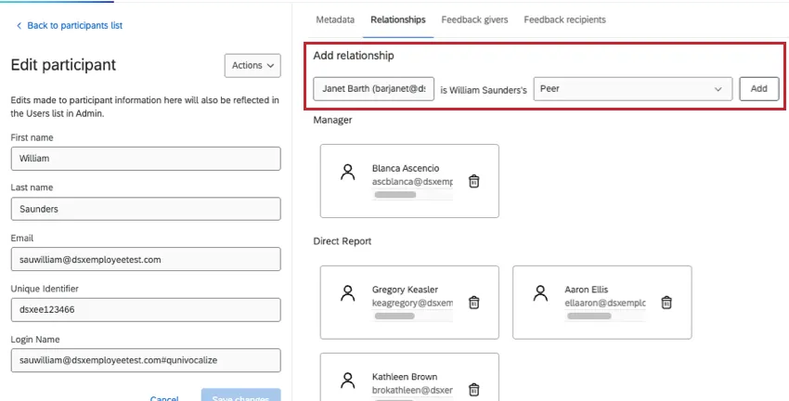Select the Relationships tab
The width and height of the screenshot is (789, 401).
(x=398, y=19)
